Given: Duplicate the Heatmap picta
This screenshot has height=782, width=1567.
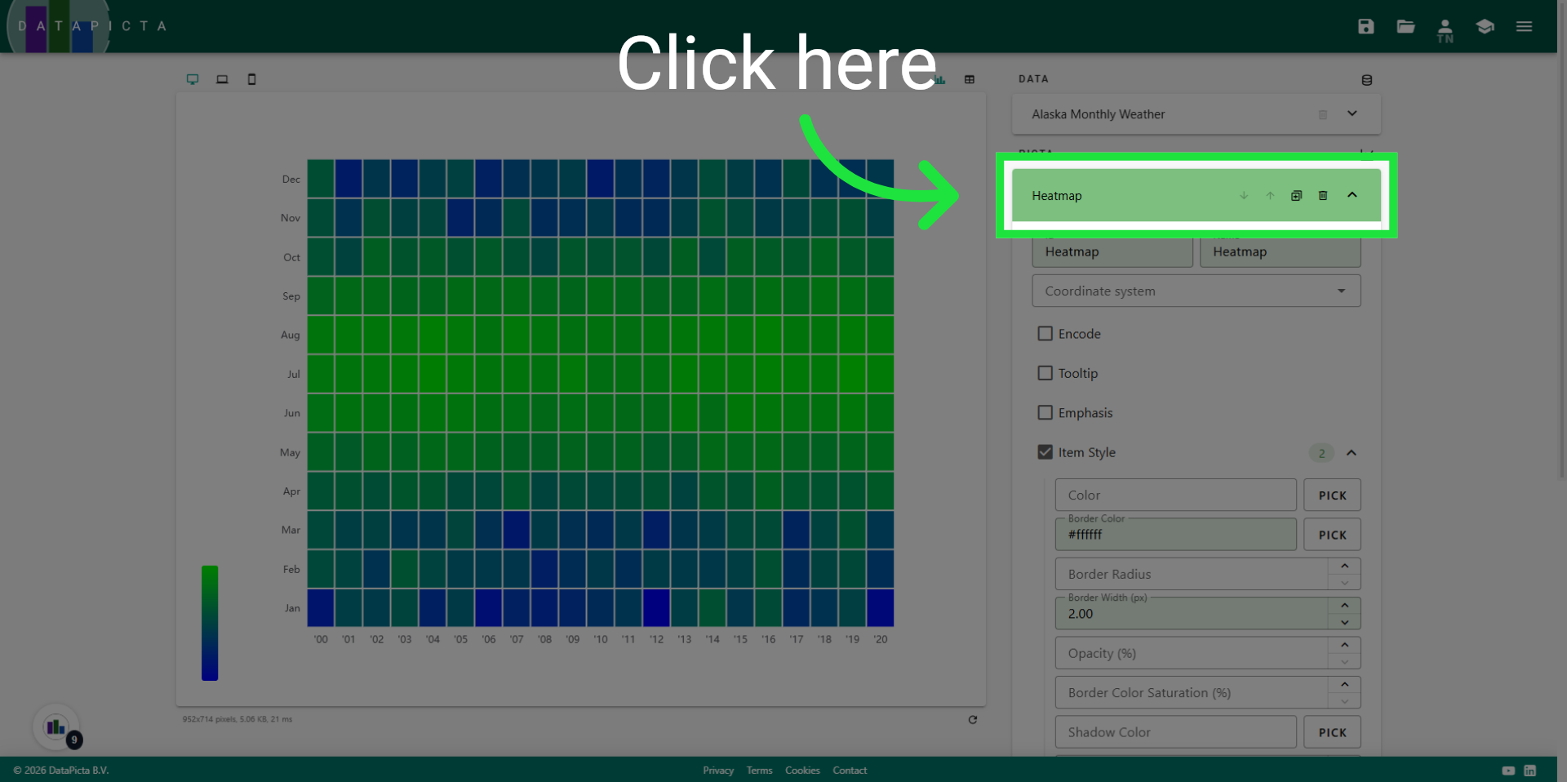Looking at the screenshot, I should click(x=1296, y=195).
